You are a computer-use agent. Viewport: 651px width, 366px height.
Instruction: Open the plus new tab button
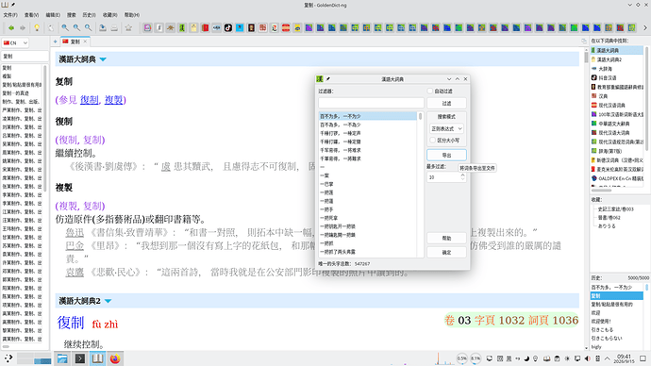[56, 42]
